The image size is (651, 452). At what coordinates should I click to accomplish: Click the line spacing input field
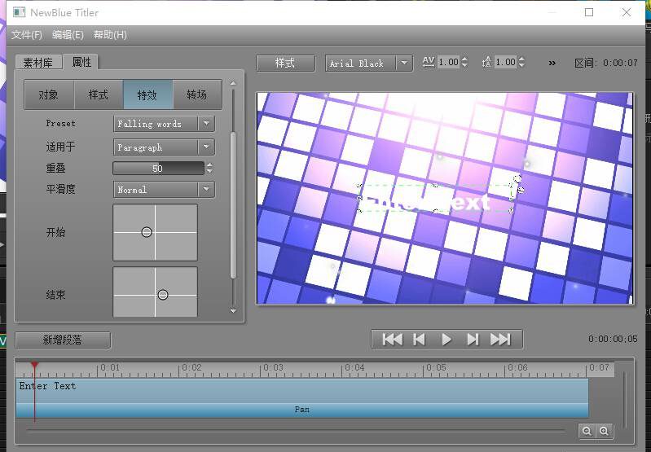click(505, 62)
